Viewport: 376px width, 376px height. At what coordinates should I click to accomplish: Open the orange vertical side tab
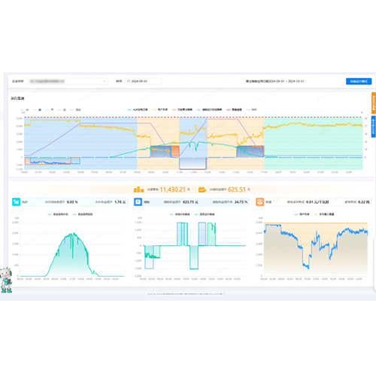click(x=374, y=103)
